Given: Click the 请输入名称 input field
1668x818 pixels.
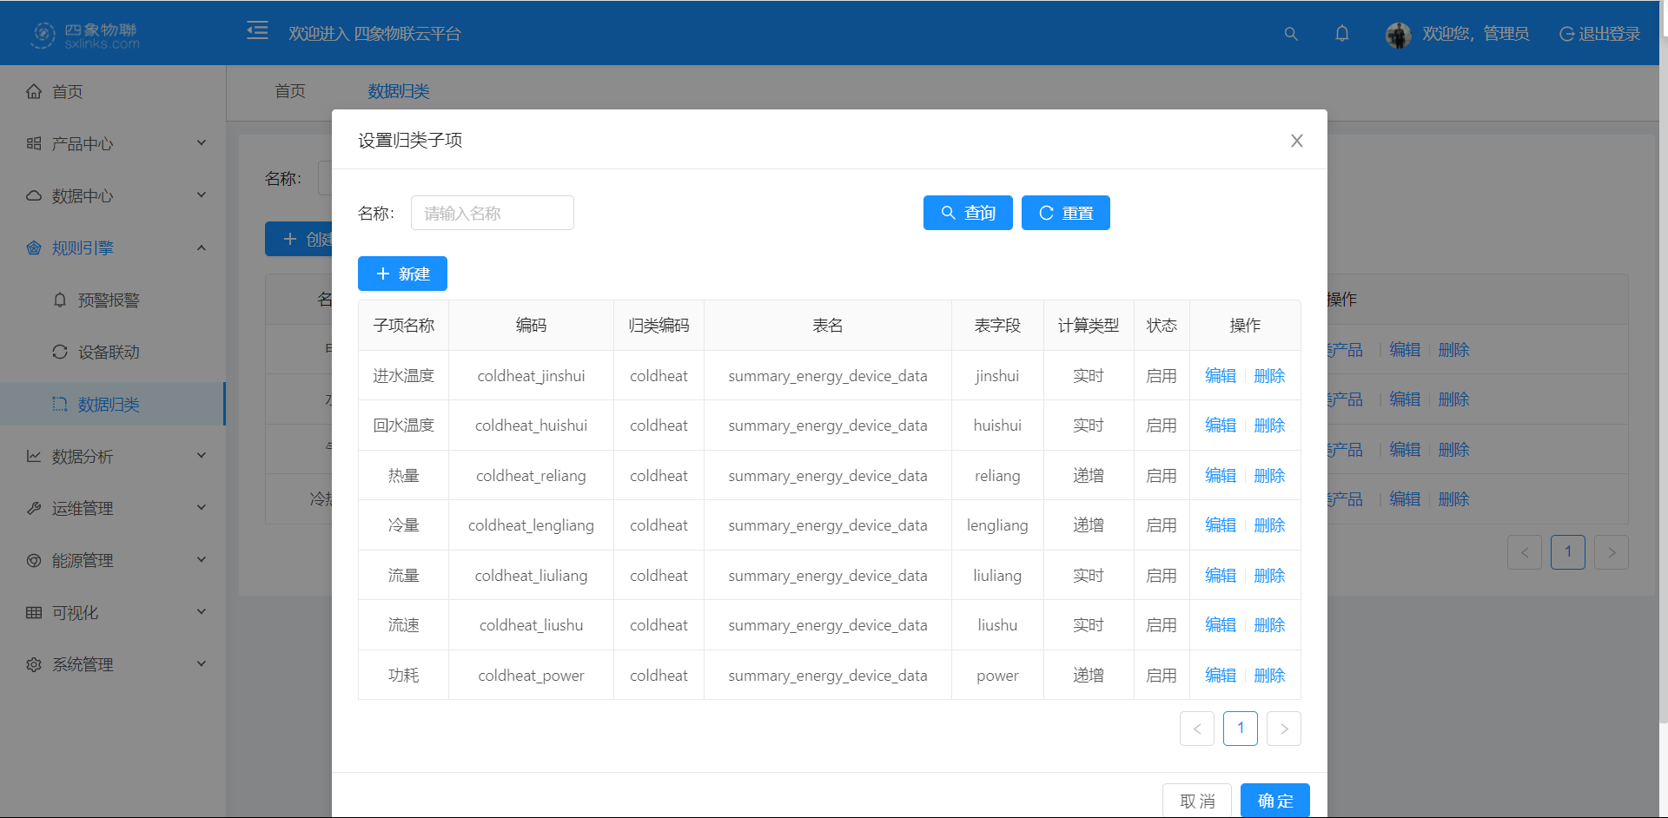Looking at the screenshot, I should pyautogui.click(x=492, y=213).
